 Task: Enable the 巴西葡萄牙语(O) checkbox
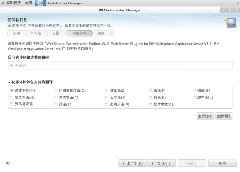click(x=56, y=90)
